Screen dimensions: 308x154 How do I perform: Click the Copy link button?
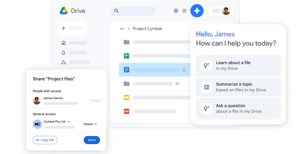point(45,140)
